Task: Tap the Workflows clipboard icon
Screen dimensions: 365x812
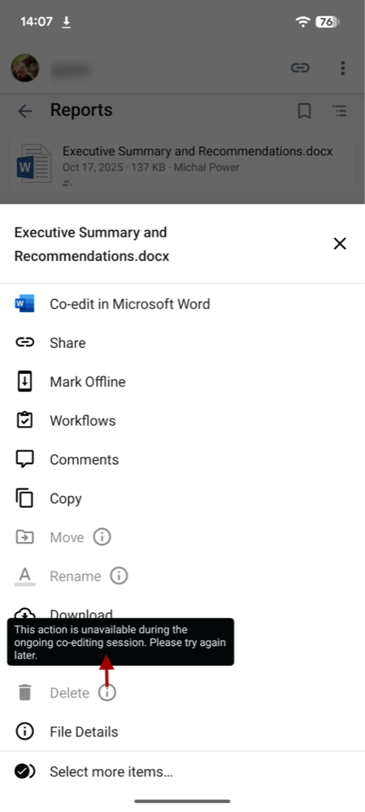Action: 25,420
